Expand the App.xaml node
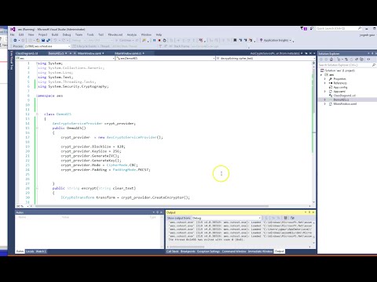Image resolution: width=377 pixels, height=282 pixels. 325,92
